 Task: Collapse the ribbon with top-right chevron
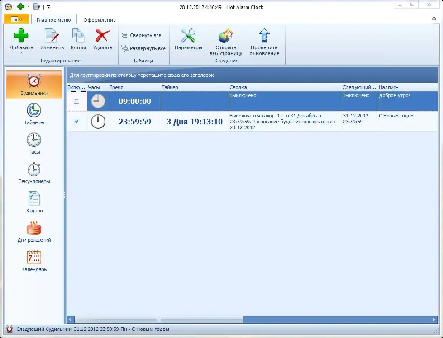(434, 19)
